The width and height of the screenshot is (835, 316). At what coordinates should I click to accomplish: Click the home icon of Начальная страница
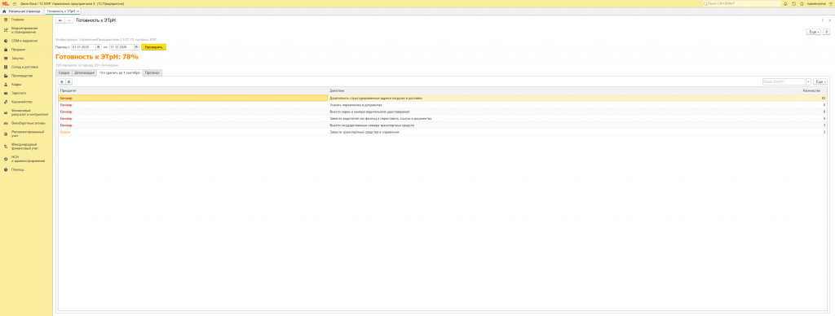4,11
